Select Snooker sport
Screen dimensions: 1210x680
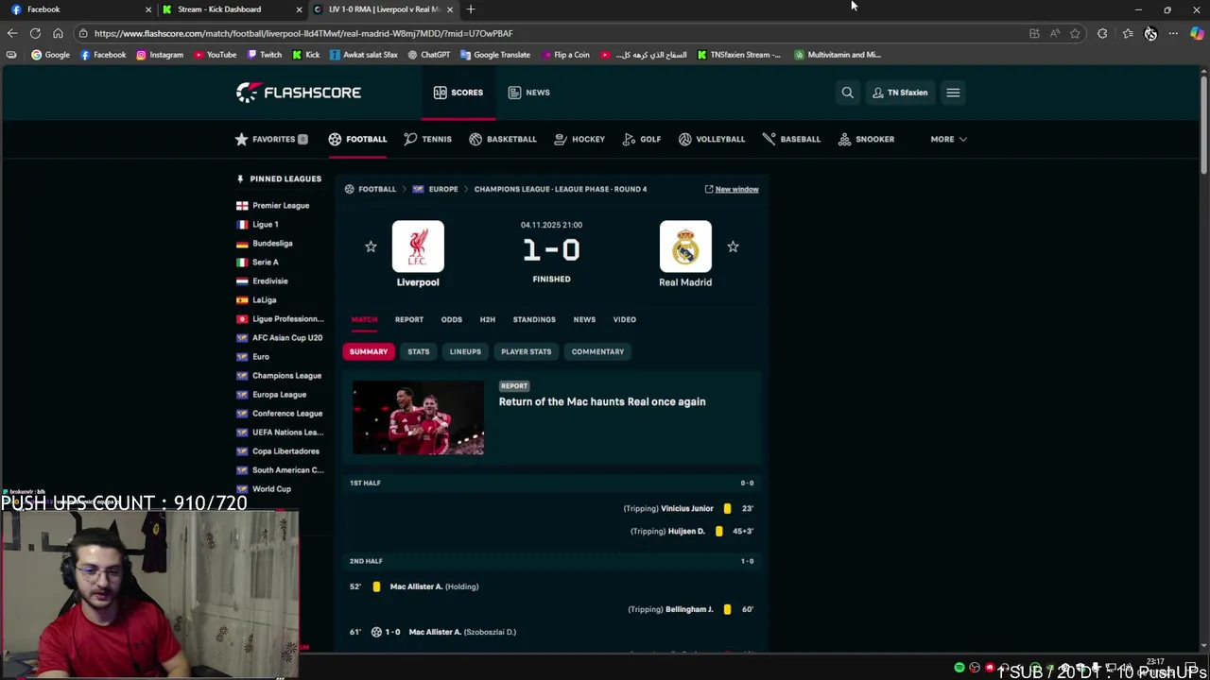coord(866,139)
